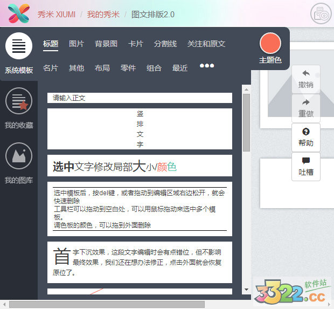Click the template list vertical scrollbar thumb
The image size is (334, 309).
click(x=246, y=122)
